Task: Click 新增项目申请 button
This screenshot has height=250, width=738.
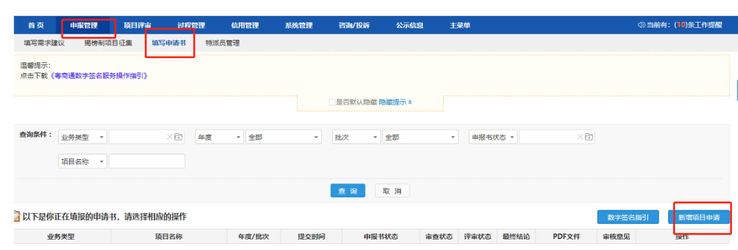Action: tap(698, 217)
